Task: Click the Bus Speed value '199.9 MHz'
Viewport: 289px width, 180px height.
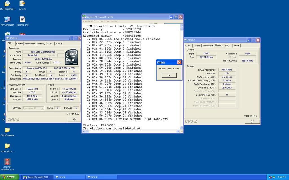Action: click(32, 96)
